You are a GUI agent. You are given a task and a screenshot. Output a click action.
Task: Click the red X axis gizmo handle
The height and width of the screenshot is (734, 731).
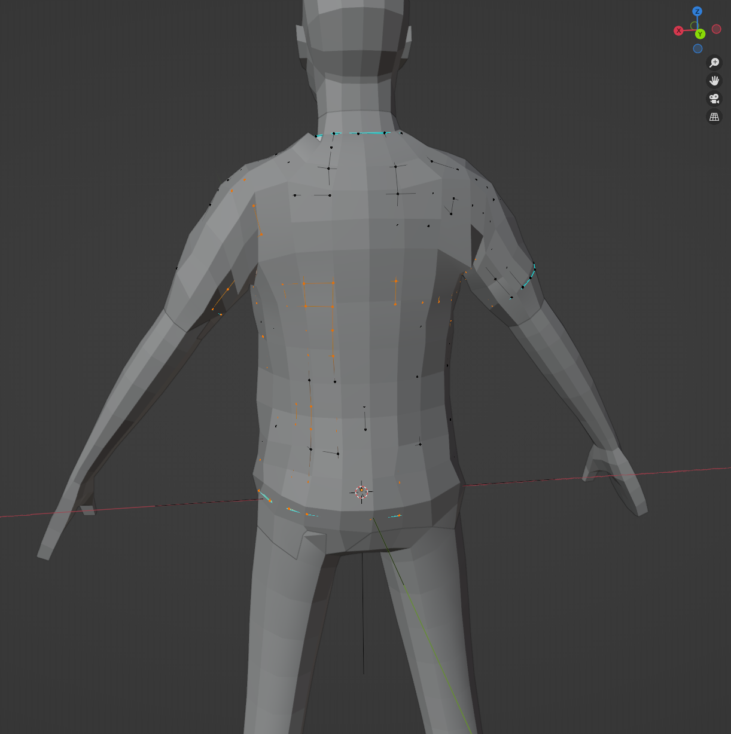coord(678,30)
